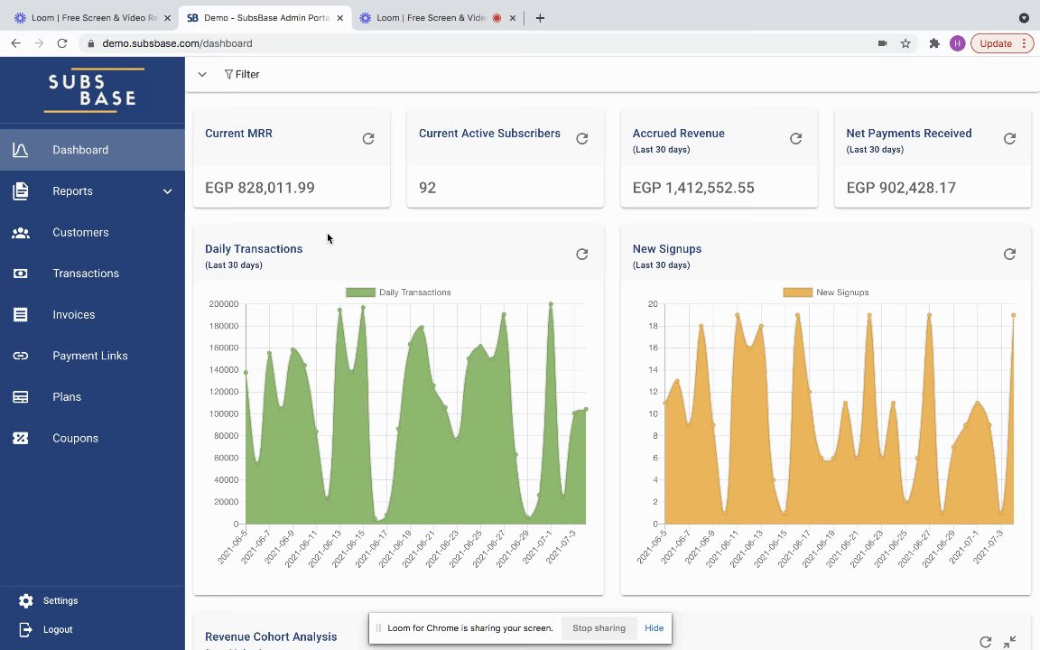Open the Chrome profile avatar
Viewport: 1040px width, 650px height.
click(x=957, y=43)
